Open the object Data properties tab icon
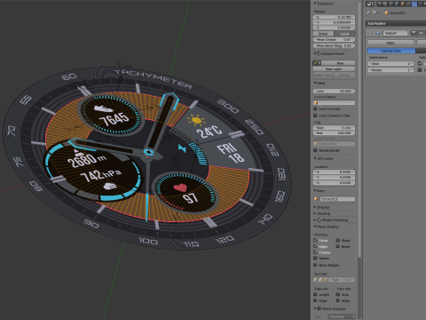 click(420, 4)
